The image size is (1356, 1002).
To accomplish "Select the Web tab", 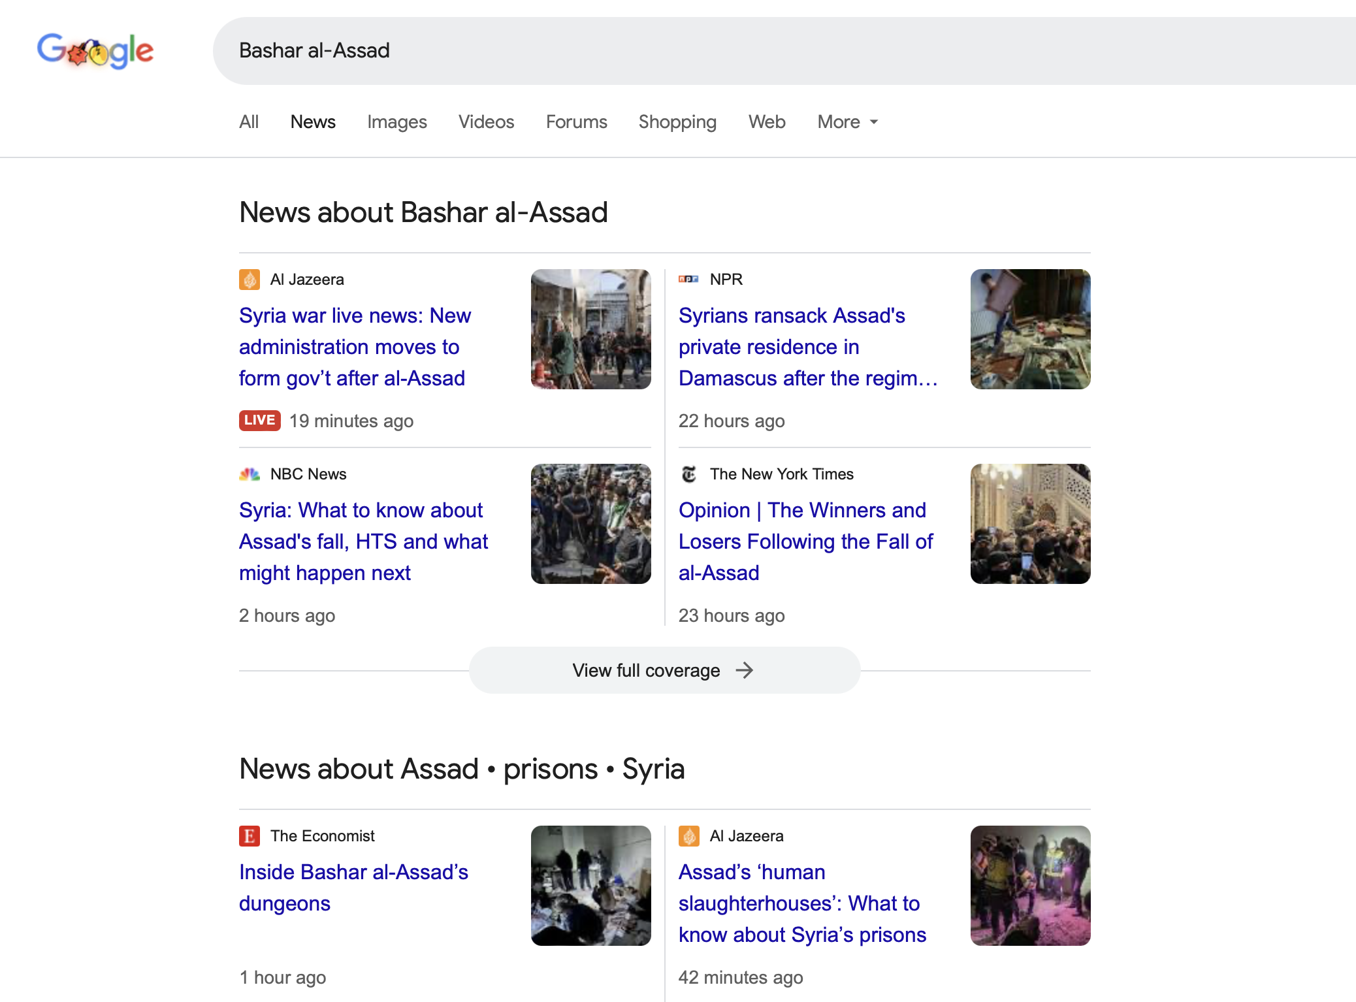I will click(x=767, y=121).
